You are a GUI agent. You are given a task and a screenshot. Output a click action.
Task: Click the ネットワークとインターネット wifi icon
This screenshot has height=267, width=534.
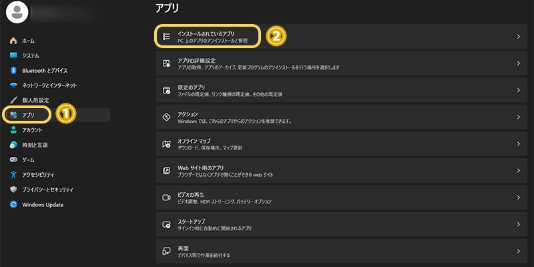(13, 85)
